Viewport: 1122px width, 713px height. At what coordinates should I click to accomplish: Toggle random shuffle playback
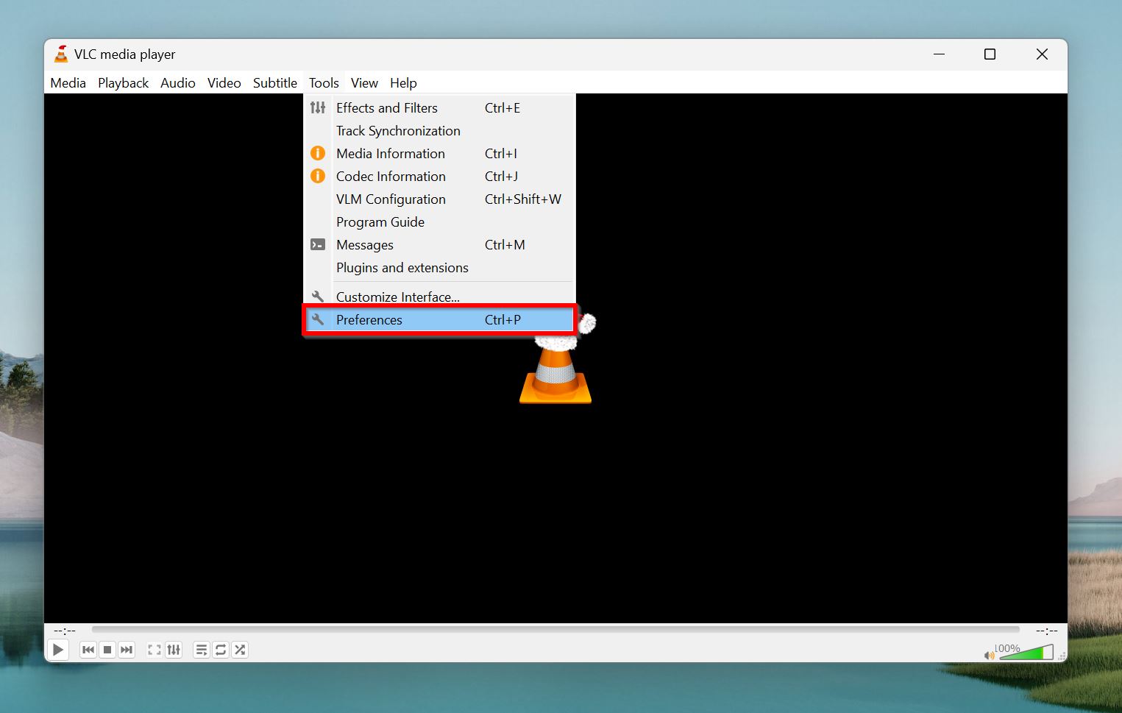[x=240, y=650]
